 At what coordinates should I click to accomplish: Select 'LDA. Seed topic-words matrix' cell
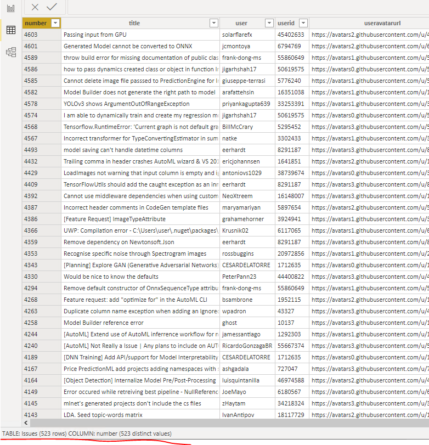140,415
